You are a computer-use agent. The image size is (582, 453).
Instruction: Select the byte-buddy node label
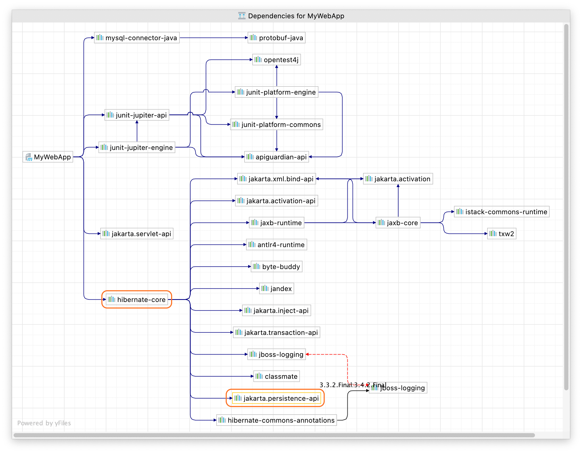(281, 267)
